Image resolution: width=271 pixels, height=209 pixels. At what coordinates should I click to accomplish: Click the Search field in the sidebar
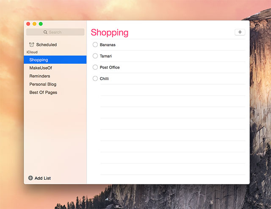[x=55, y=32]
